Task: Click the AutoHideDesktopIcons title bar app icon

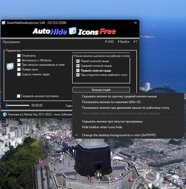Action: [x=4, y=23]
